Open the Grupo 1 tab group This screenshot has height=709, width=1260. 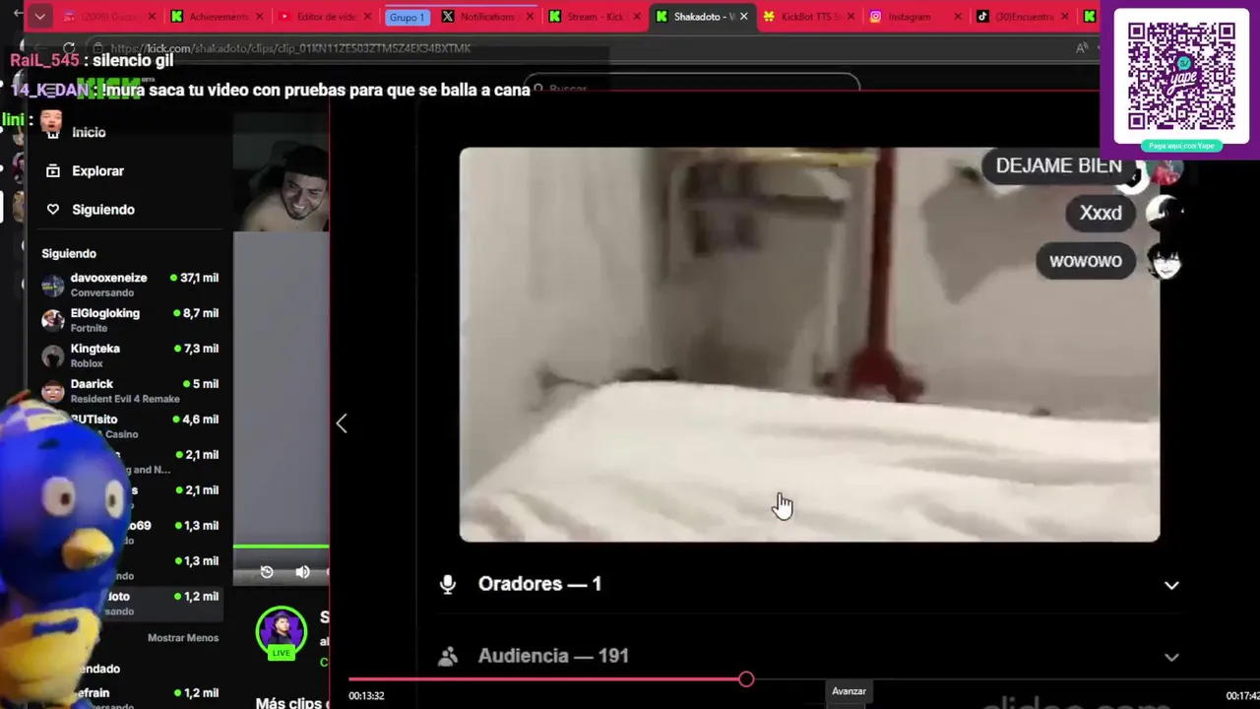click(407, 17)
